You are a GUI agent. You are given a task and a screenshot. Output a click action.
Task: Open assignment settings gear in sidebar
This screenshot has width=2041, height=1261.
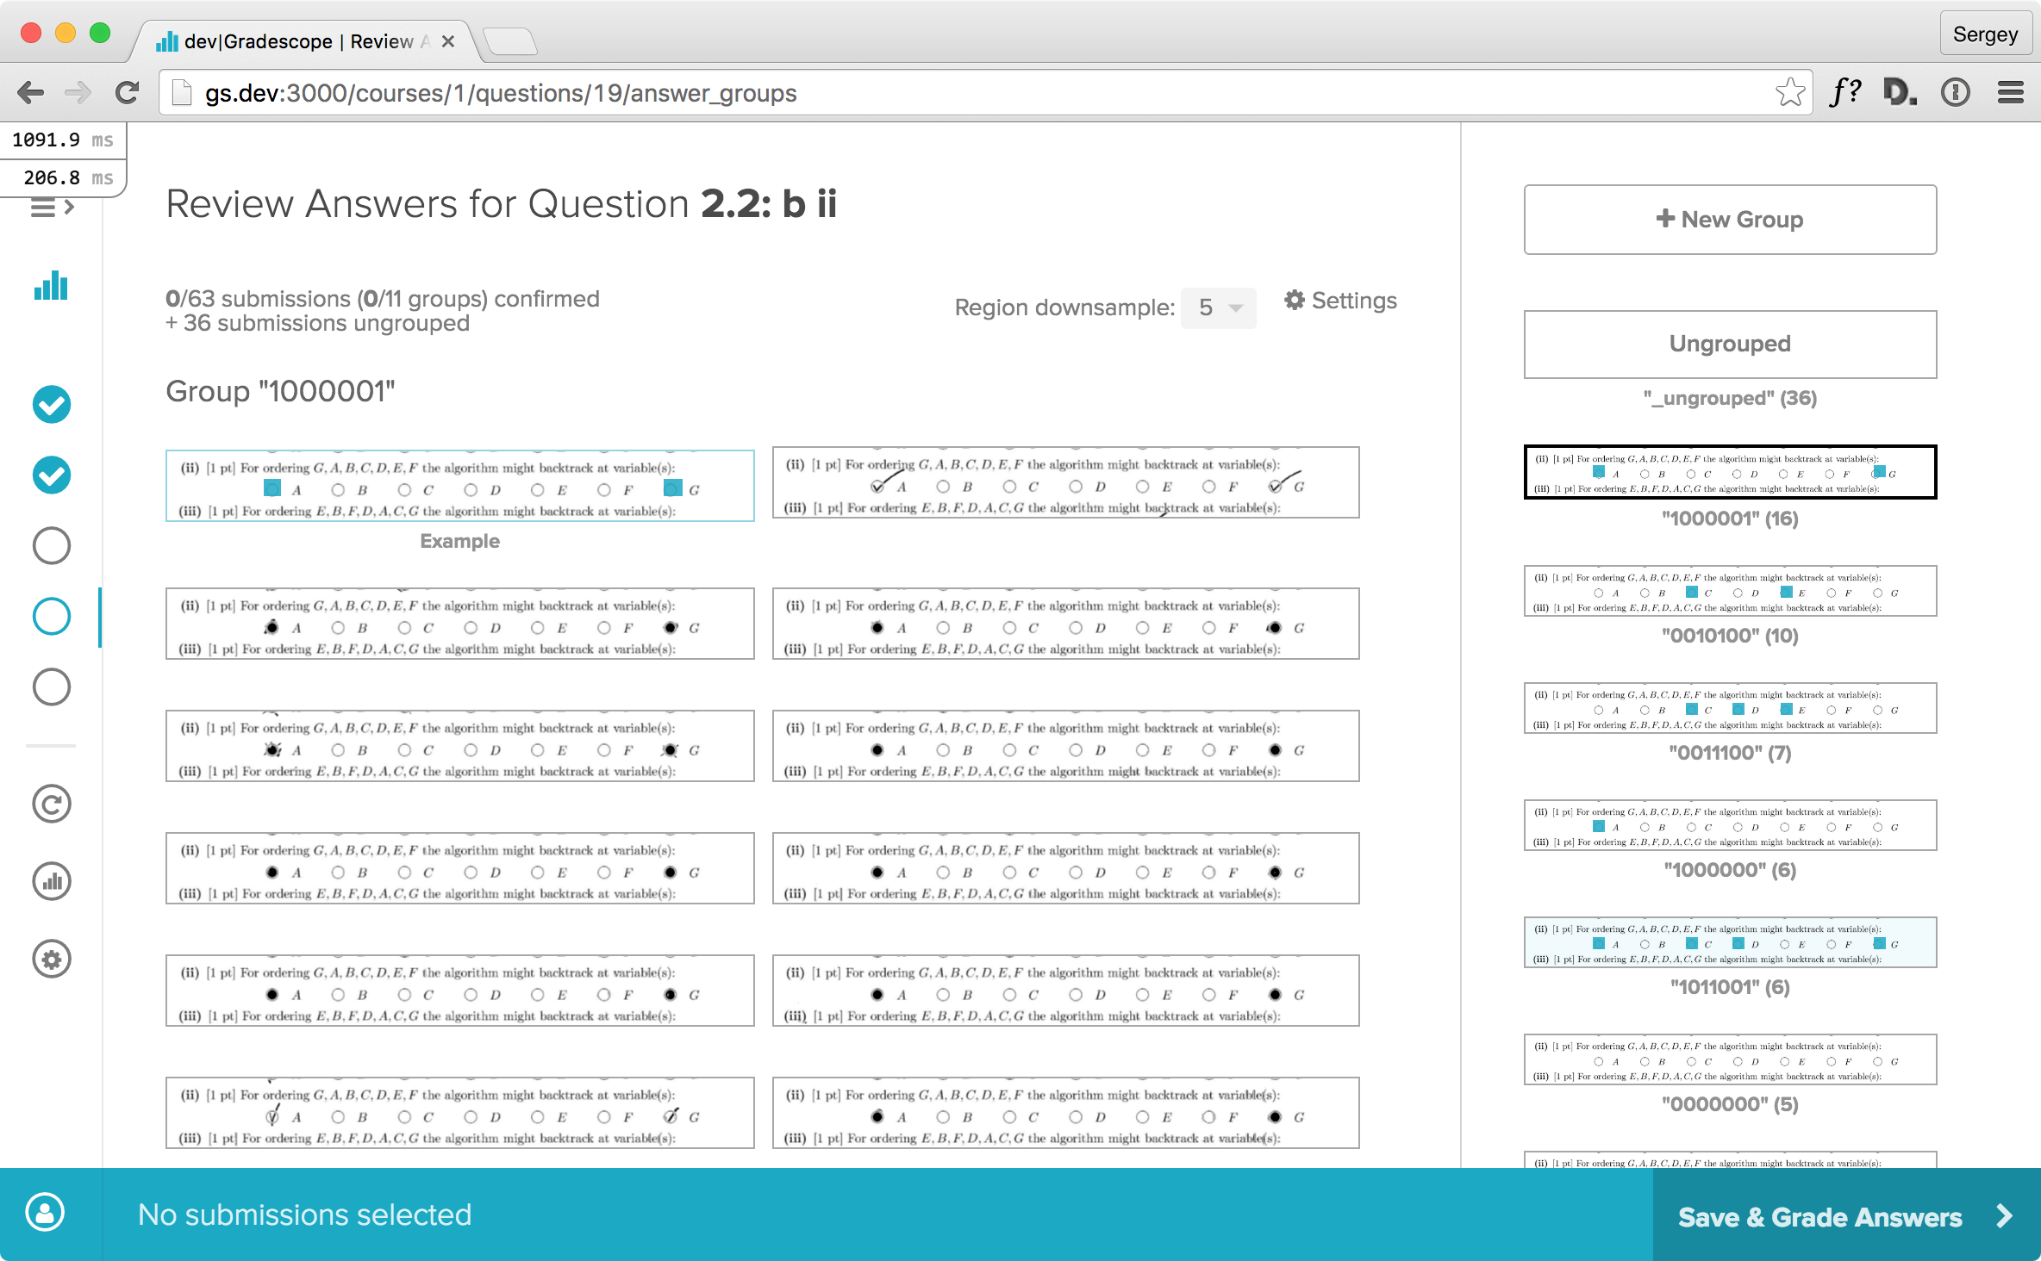point(52,959)
